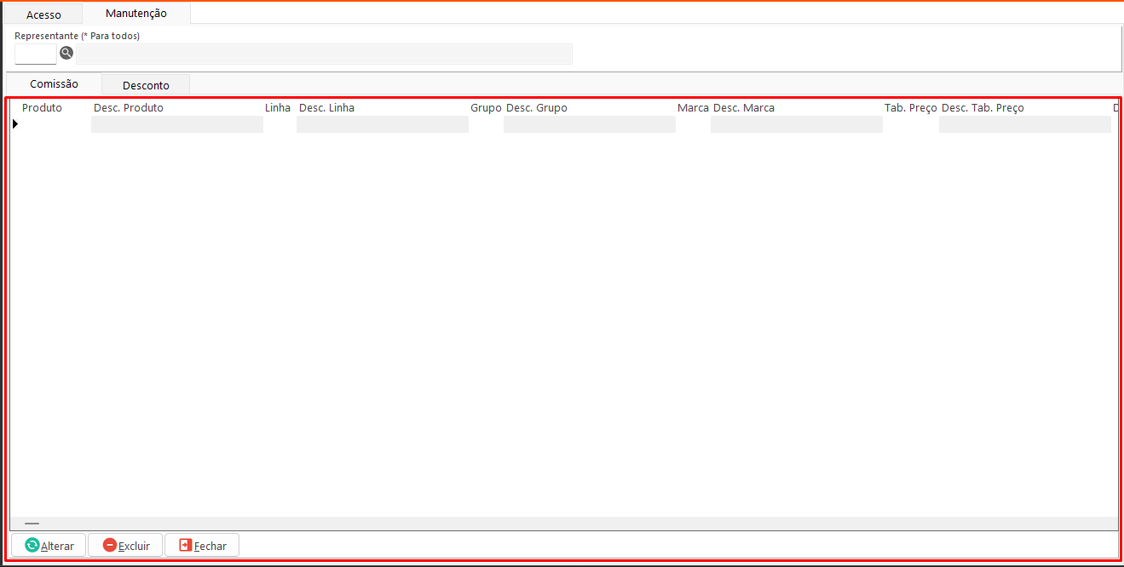Select the current row indicator arrow

[15, 124]
